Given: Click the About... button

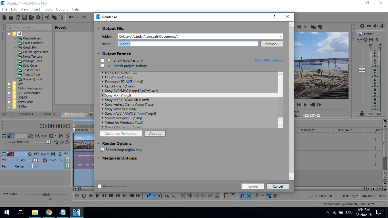Looking at the screenshot, I should [x=155, y=134].
